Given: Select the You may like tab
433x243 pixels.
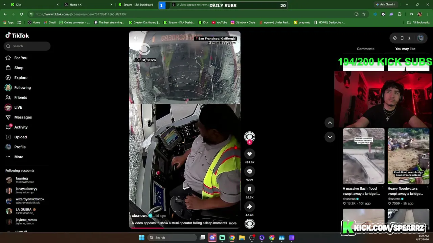Looking at the screenshot, I should (405, 49).
